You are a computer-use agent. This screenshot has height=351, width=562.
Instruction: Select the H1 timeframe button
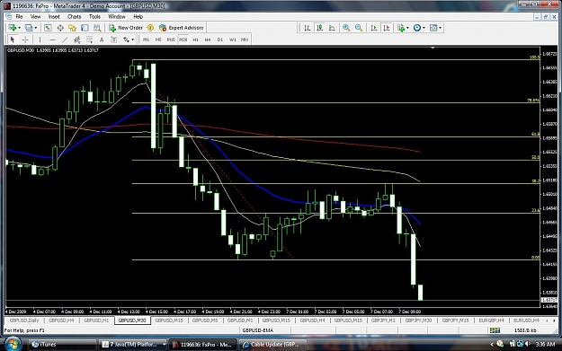point(195,39)
